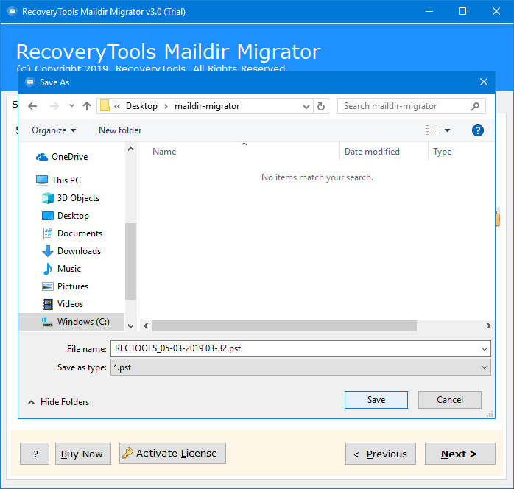Click the search magnifier icon

coord(475,106)
